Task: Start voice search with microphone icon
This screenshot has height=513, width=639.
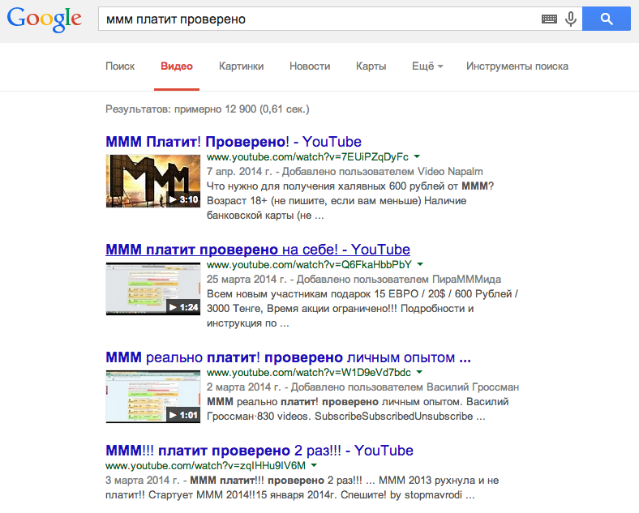Action: [x=571, y=19]
